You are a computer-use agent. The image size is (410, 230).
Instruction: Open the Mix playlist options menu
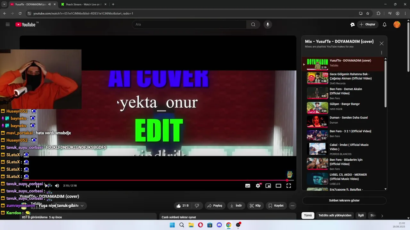tap(381, 53)
